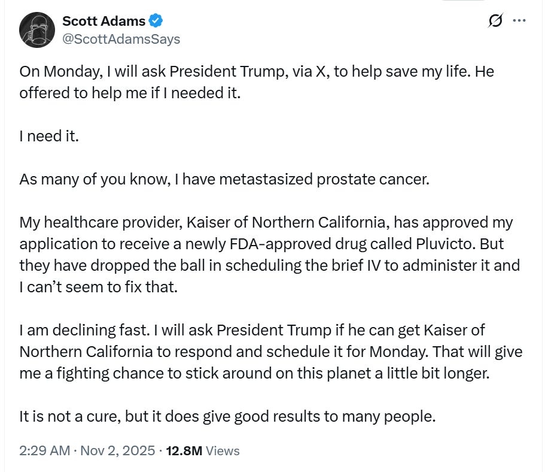Click the 2:29 AM timestamp
This screenshot has height=472, width=545.
point(44,450)
